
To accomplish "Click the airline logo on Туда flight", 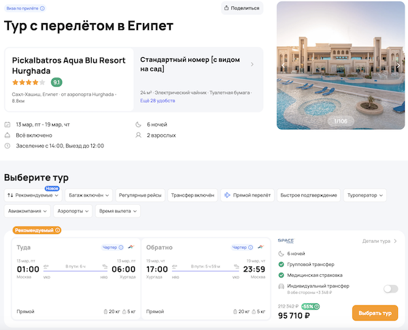I will pyautogui.click(x=131, y=248).
